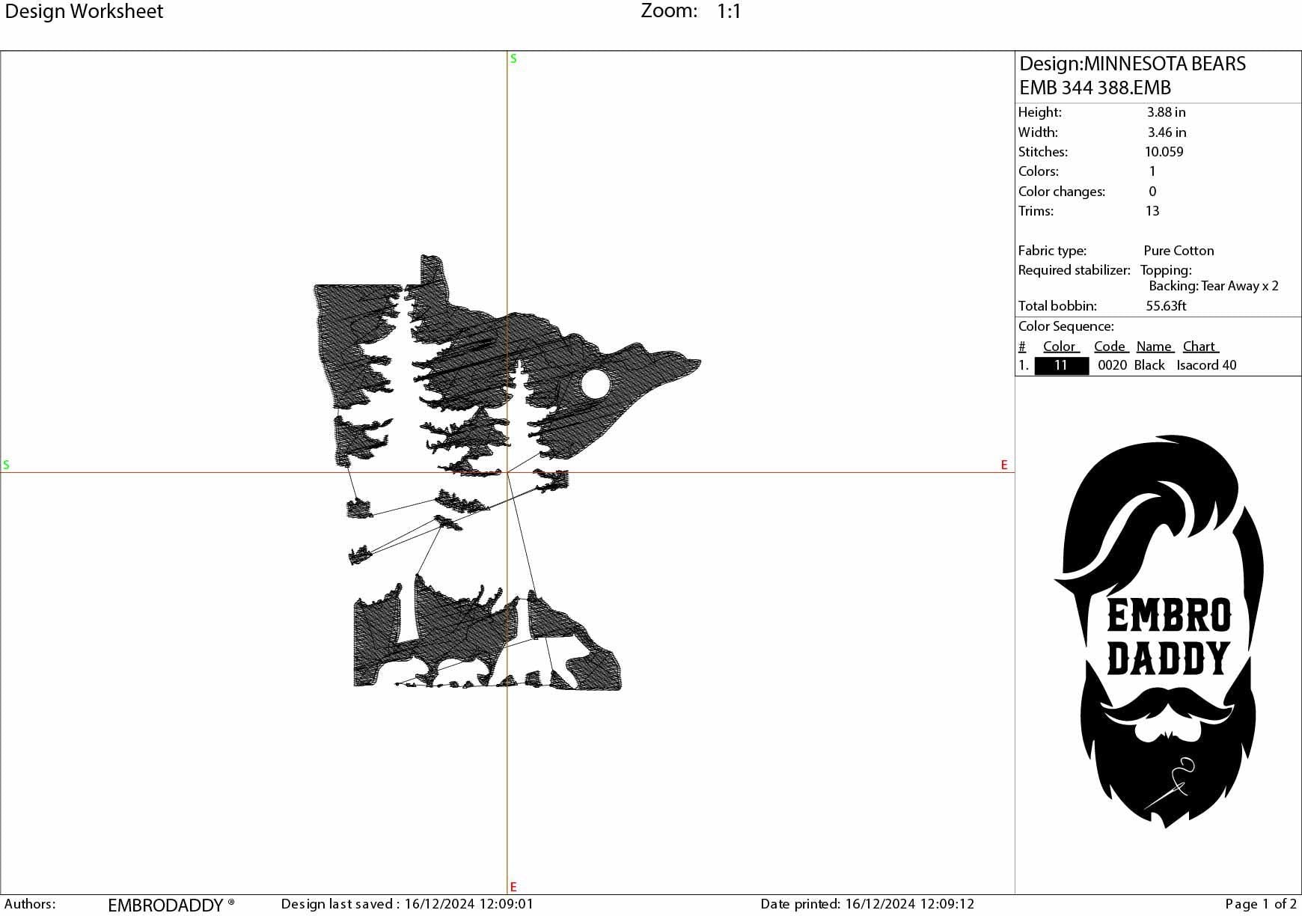The height and width of the screenshot is (916, 1302).
Task: Click the Isacord 40 chart entry
Action: point(1206,365)
